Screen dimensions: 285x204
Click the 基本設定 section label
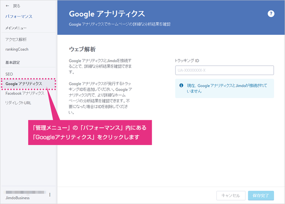[12, 63]
